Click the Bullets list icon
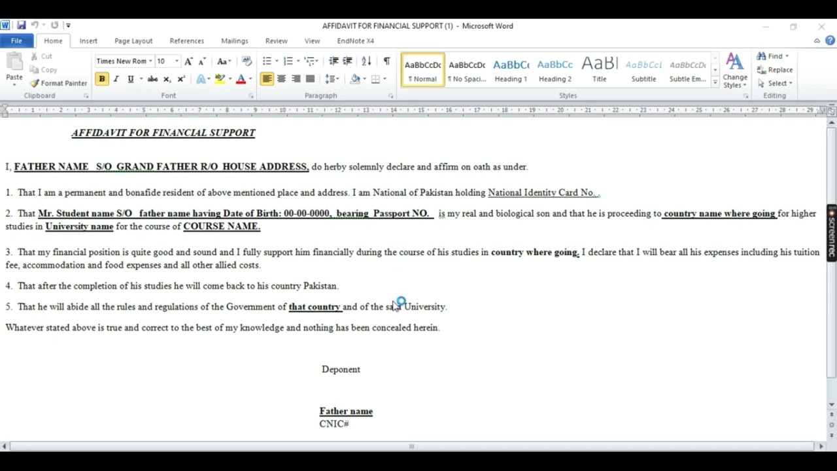Viewport: 837px width, 471px height. (x=267, y=61)
